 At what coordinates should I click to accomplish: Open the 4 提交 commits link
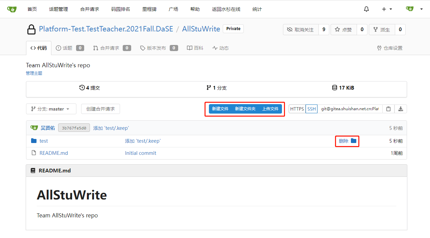click(x=90, y=88)
